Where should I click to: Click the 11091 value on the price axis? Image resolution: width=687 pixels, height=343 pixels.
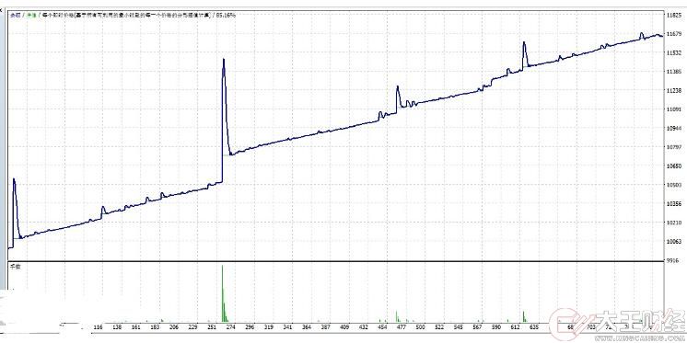675,109
